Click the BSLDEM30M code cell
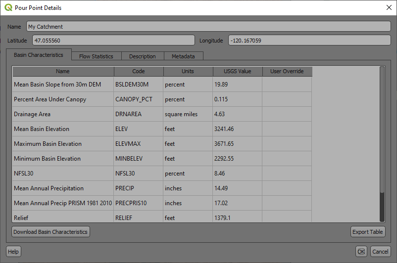The image size is (397, 263). (x=139, y=84)
